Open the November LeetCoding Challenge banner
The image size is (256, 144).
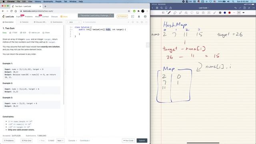point(96,16)
